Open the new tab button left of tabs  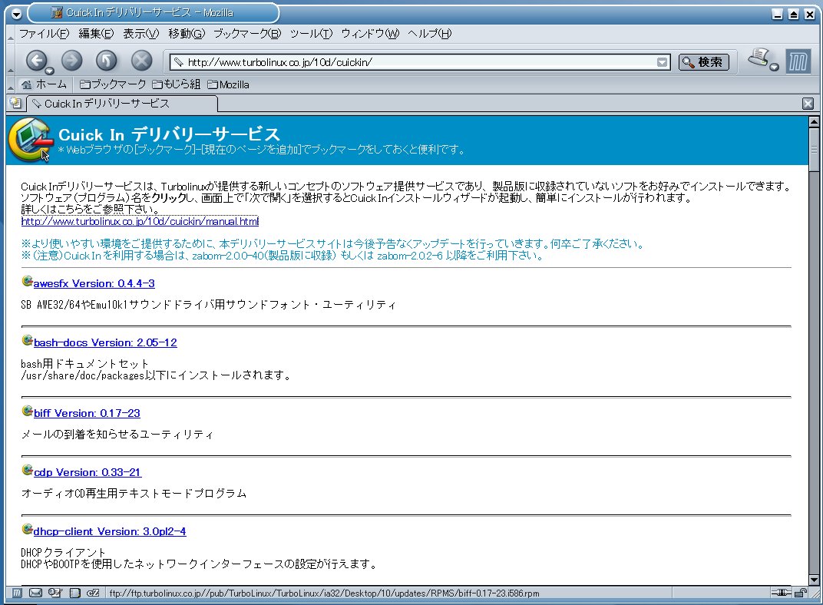point(16,104)
